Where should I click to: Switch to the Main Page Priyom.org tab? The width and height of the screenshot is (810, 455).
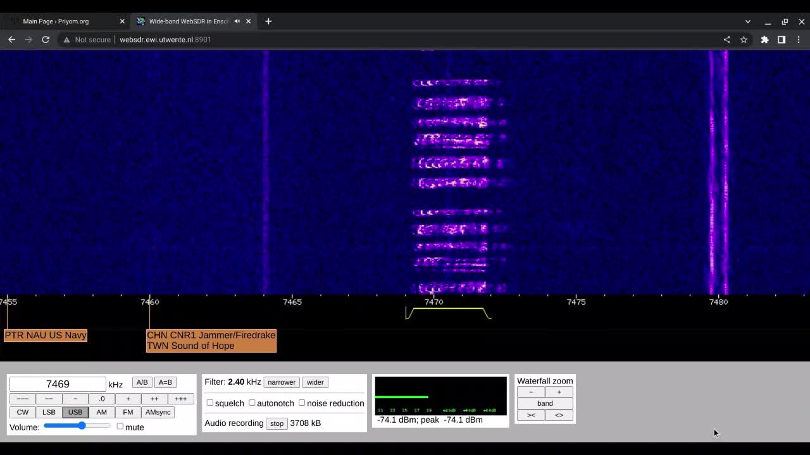(66, 21)
